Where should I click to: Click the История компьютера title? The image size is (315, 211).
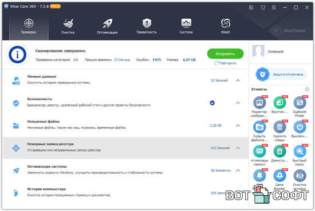coord(46,189)
